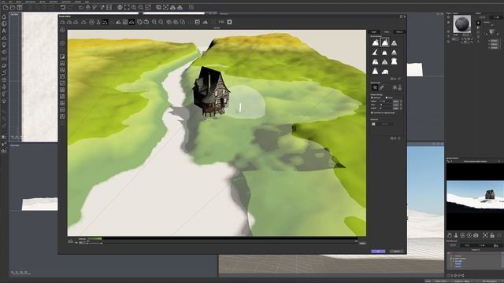Screen dimensions: 504x283
Task: Toggle the checkbox below brush sliders
Action: click(x=372, y=112)
